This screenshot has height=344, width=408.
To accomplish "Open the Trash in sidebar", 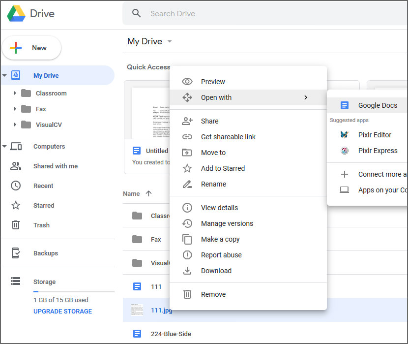I will [x=41, y=225].
